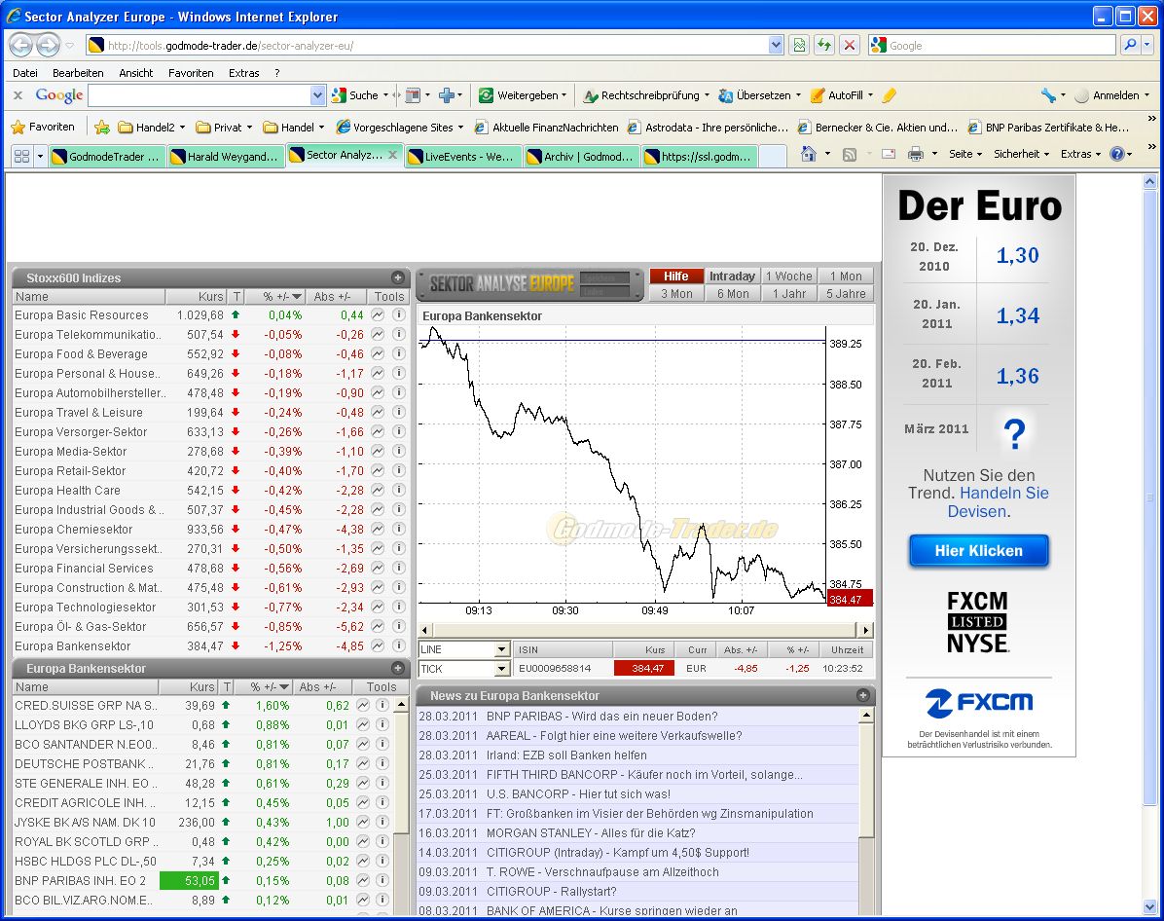Open chart icon for BNP PARIBAS INH. row
The image size is (1164, 921).
click(363, 880)
